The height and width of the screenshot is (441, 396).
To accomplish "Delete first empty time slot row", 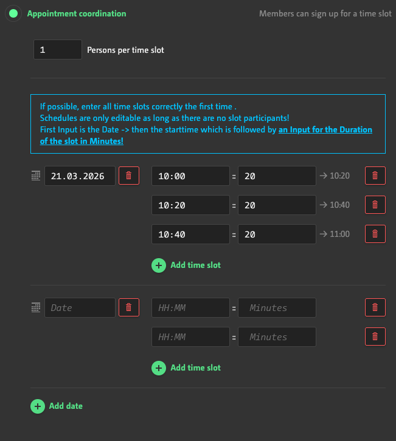I will pos(375,307).
